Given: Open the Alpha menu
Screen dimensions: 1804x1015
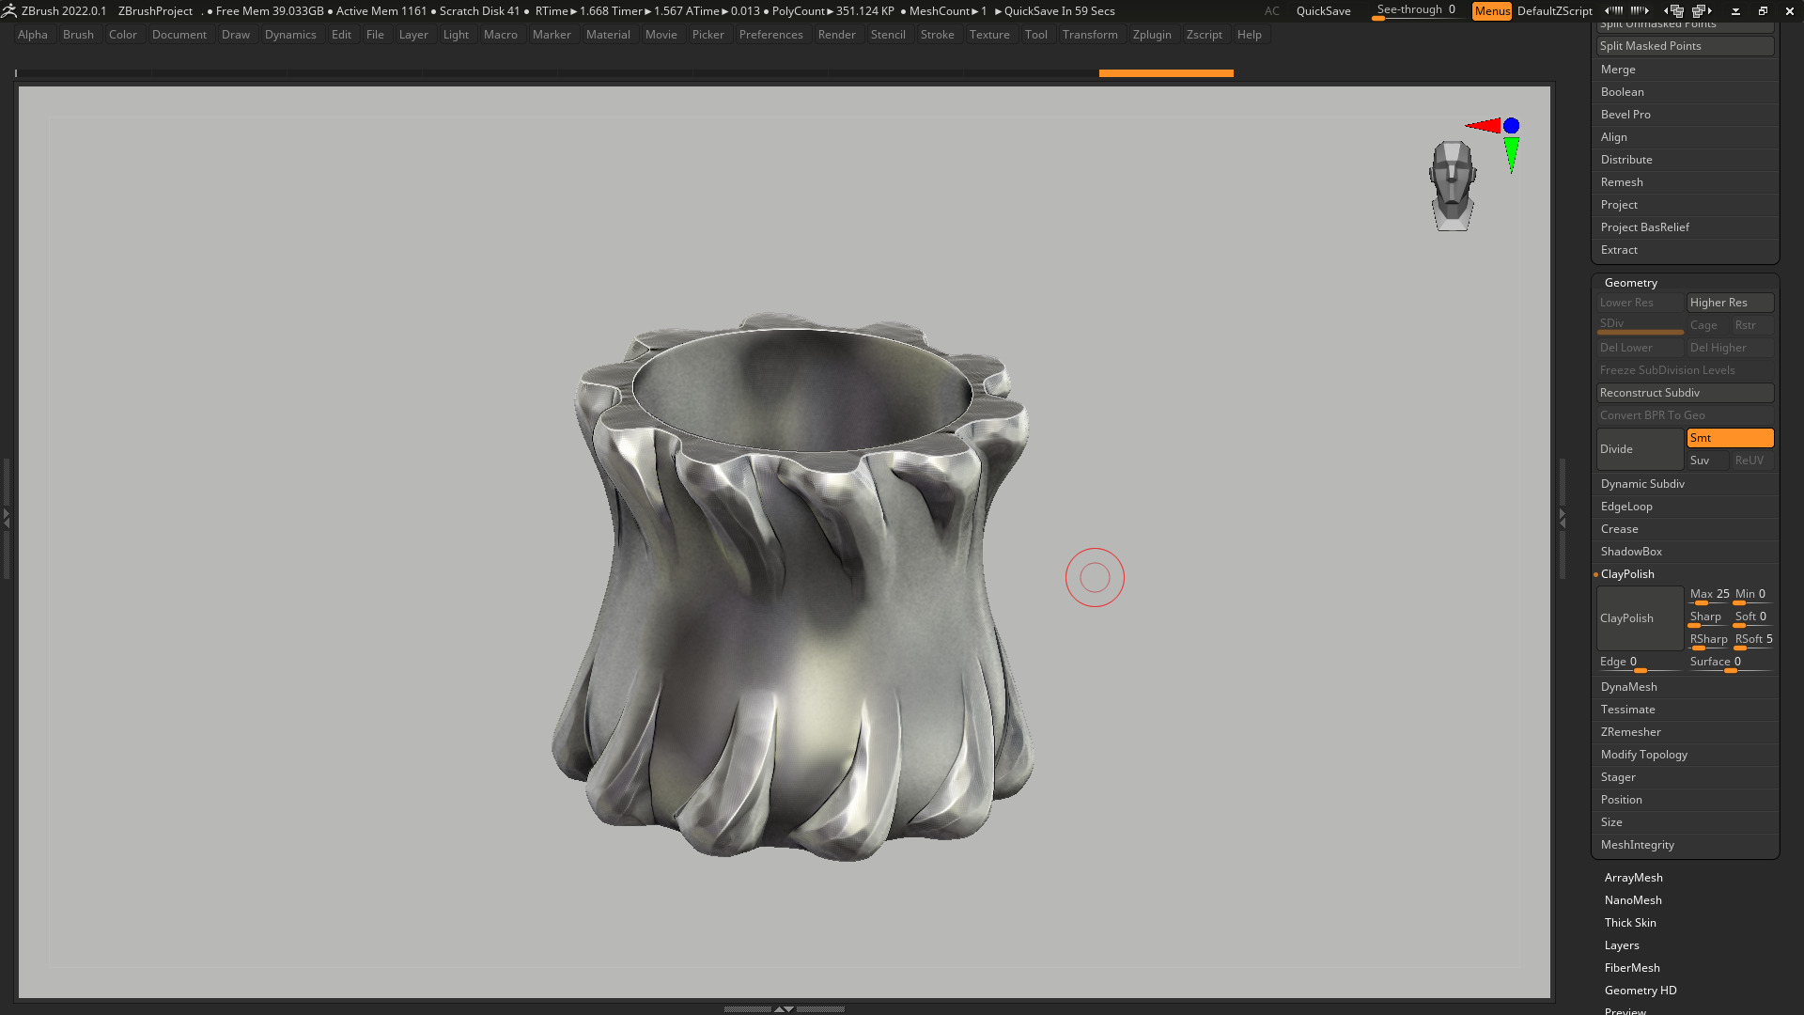Looking at the screenshot, I should (33, 35).
